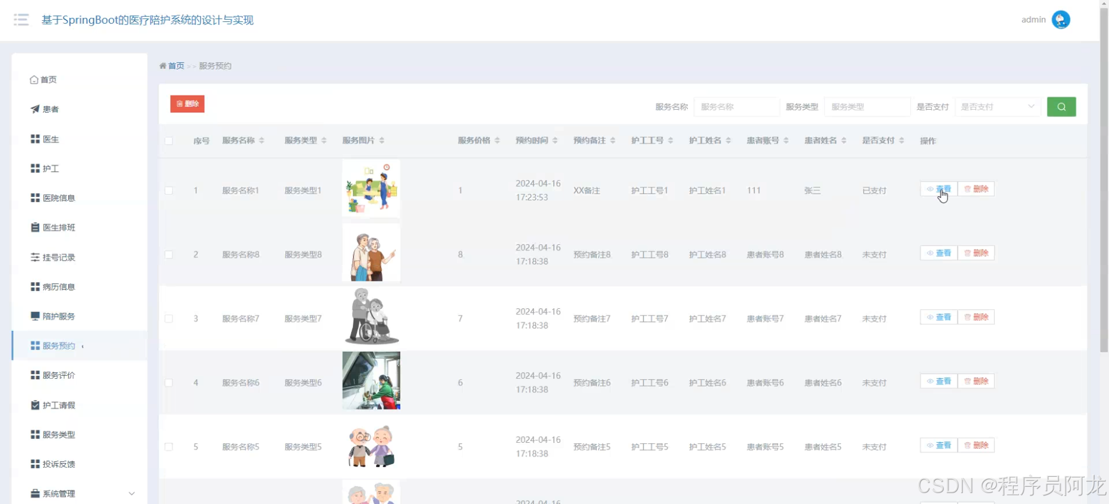This screenshot has height=504, width=1109.
Task: Open the 服务名称6 kitchen photo thumbnail
Action: click(371, 380)
